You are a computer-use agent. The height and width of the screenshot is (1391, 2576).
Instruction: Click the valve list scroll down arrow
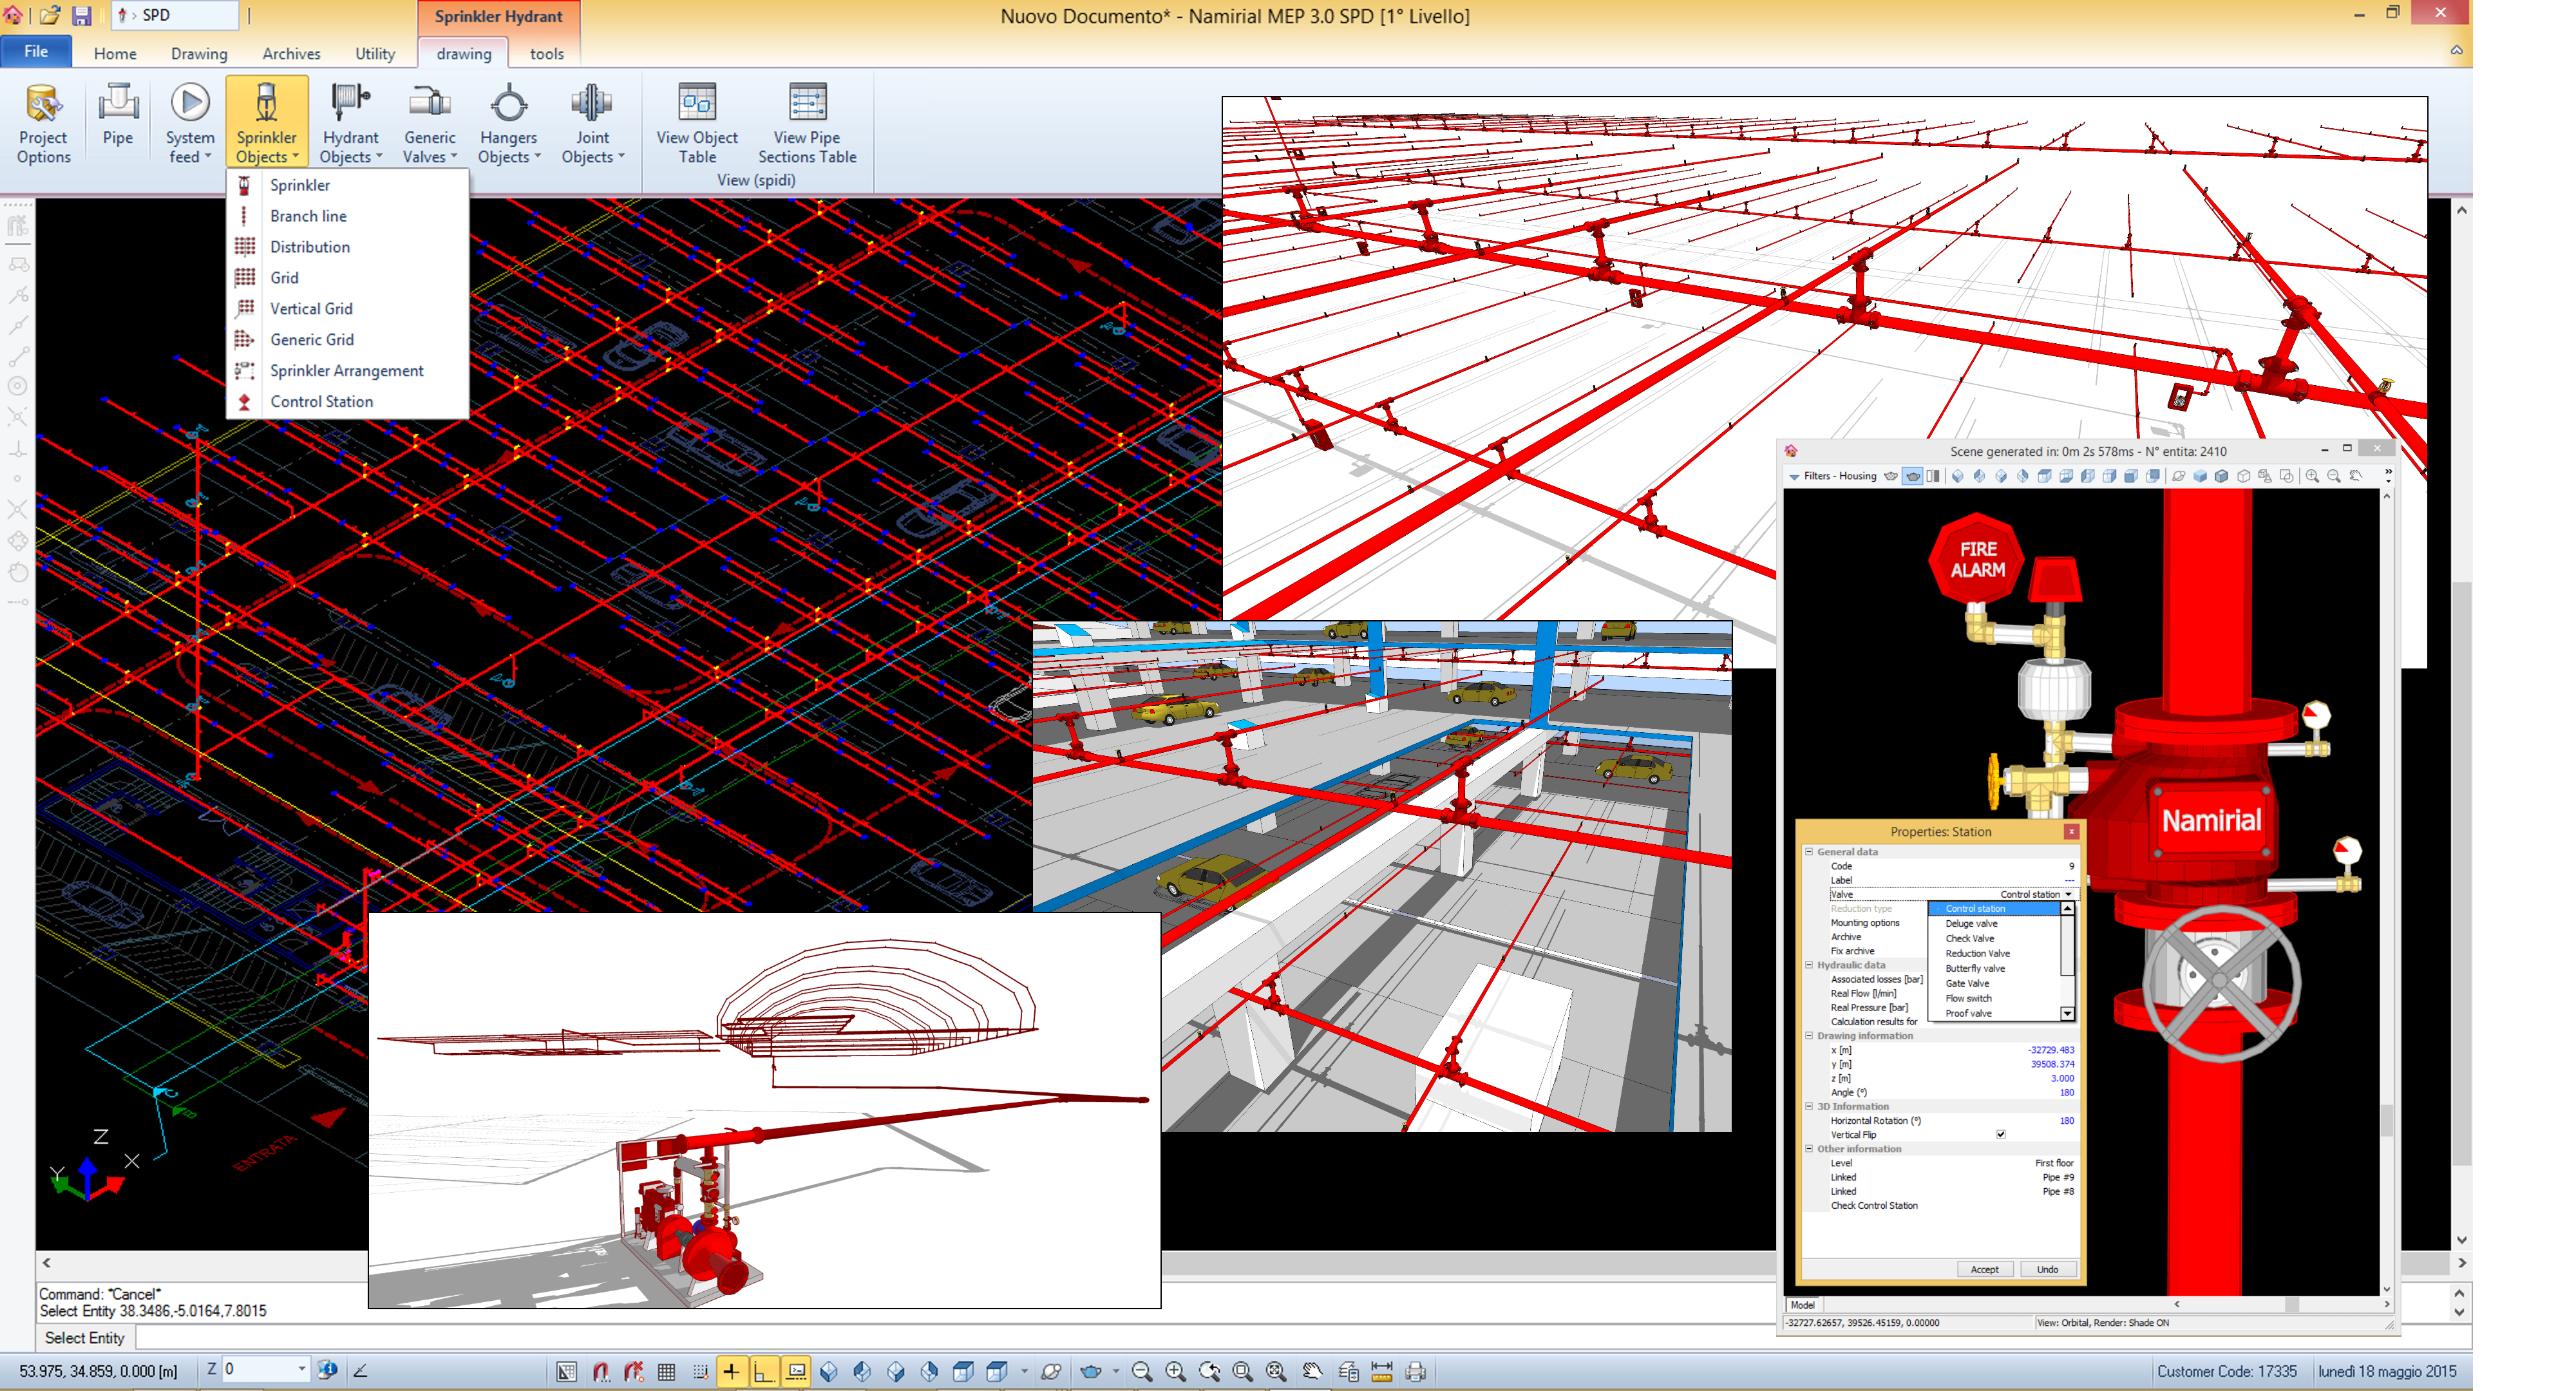(x=2067, y=1014)
